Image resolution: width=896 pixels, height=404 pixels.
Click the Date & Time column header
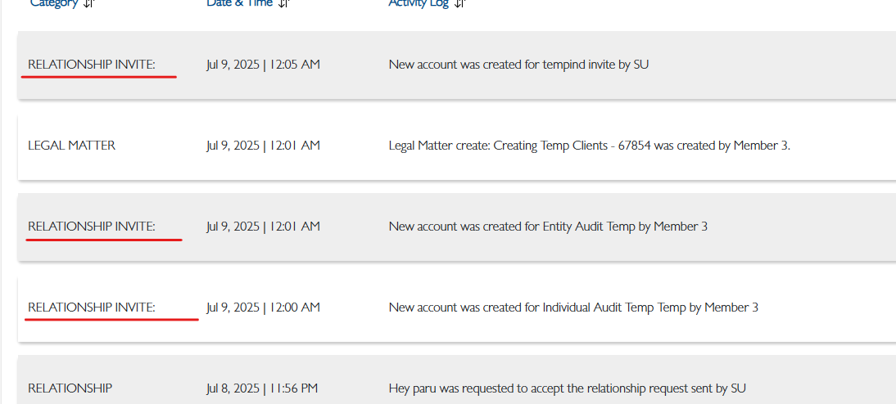point(241,2)
